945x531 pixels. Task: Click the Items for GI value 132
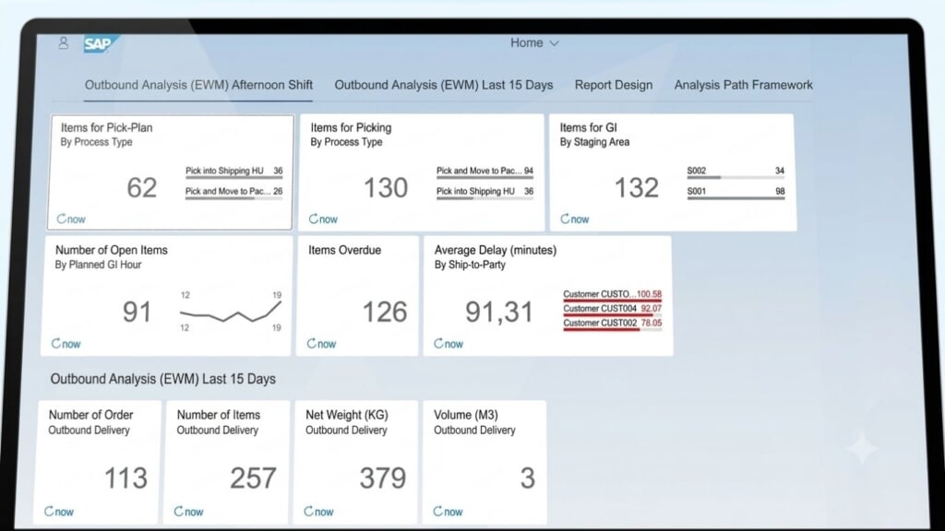(637, 187)
